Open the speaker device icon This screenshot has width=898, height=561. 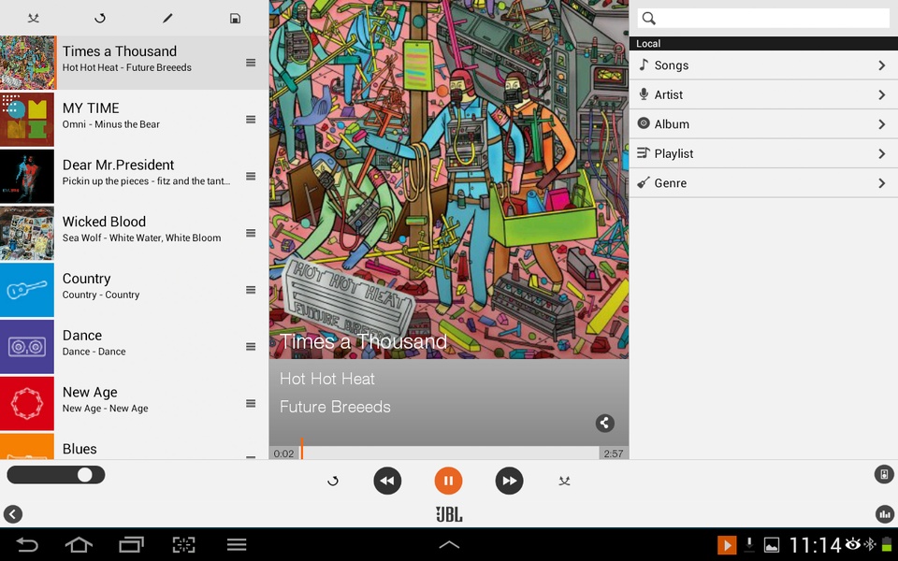click(884, 474)
